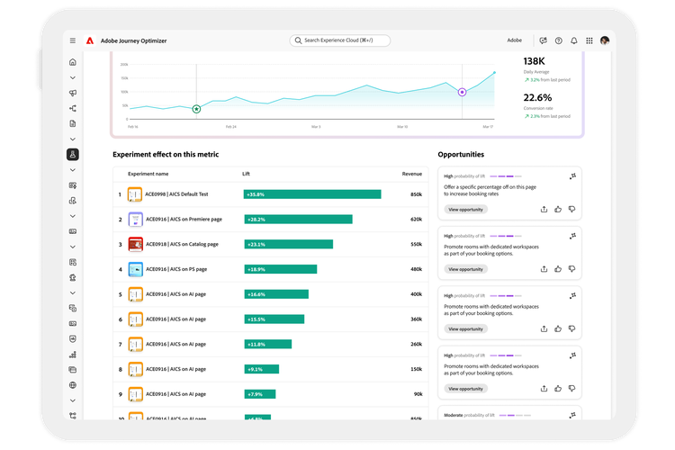Viewport: 675px width, 450px height.
Task: Open the feedback chat icon in header
Action: pyautogui.click(x=544, y=40)
